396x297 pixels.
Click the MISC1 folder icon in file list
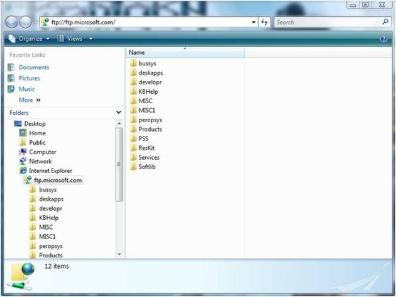click(x=133, y=110)
